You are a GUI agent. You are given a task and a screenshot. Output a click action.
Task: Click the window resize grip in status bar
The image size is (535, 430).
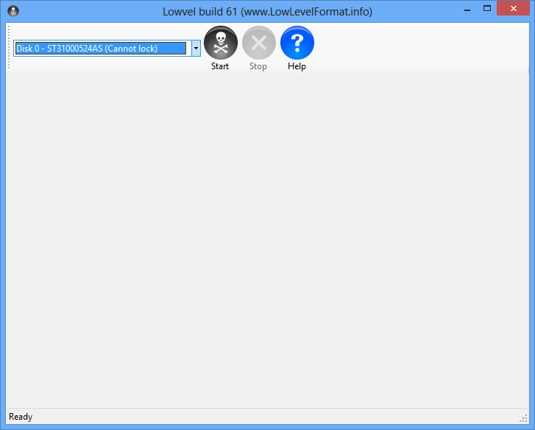[523, 418]
